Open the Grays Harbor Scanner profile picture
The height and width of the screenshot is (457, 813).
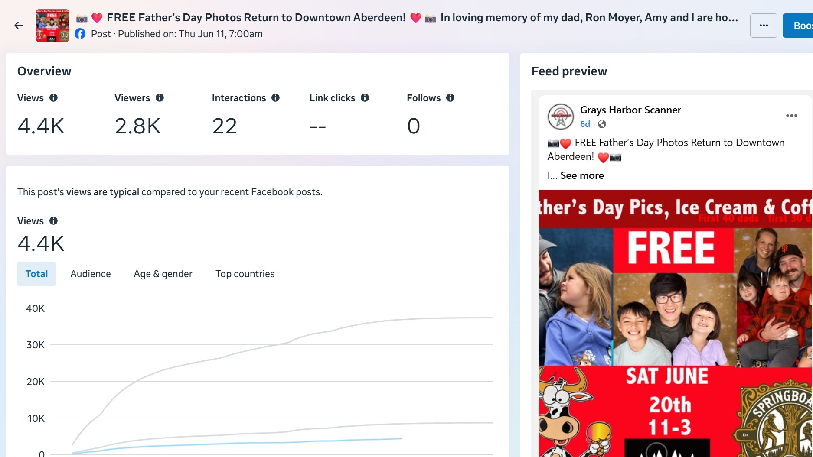(x=561, y=117)
